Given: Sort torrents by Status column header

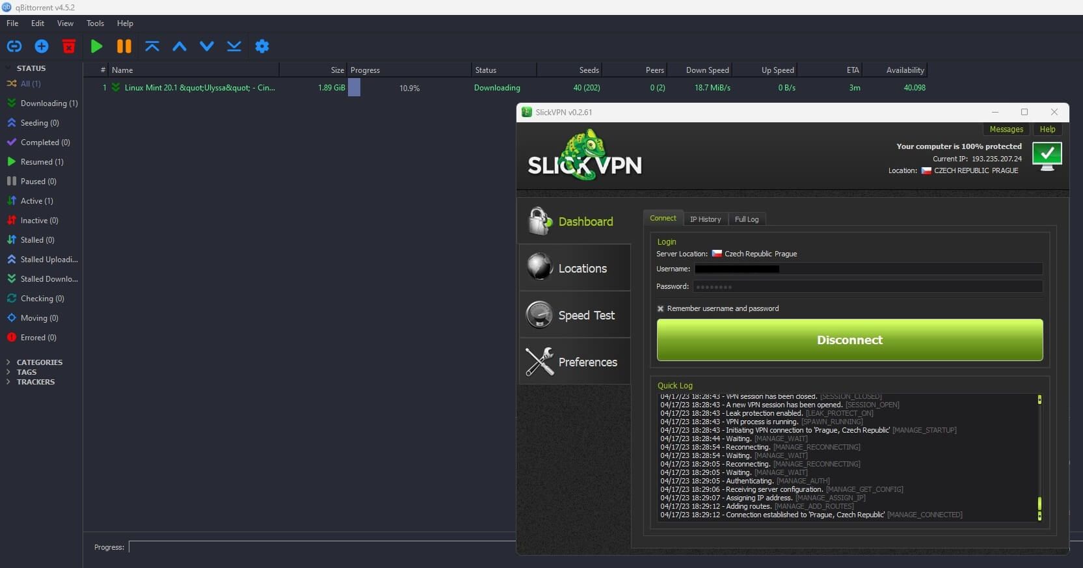Looking at the screenshot, I should tap(504, 70).
